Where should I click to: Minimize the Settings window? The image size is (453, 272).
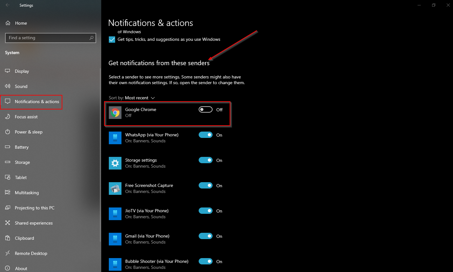pyautogui.click(x=419, y=5)
